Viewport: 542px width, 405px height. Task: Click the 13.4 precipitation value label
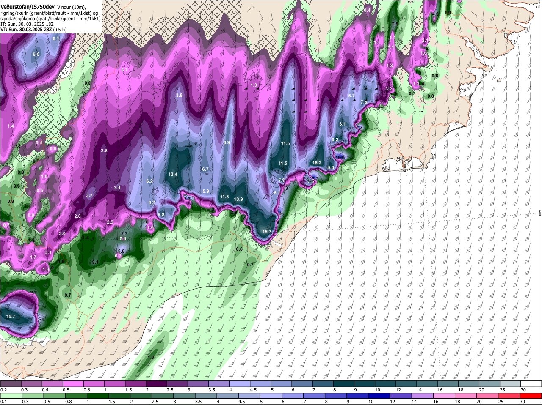tap(173, 174)
